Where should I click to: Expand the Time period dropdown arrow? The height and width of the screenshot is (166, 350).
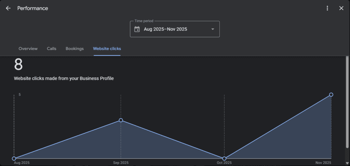pyautogui.click(x=213, y=29)
